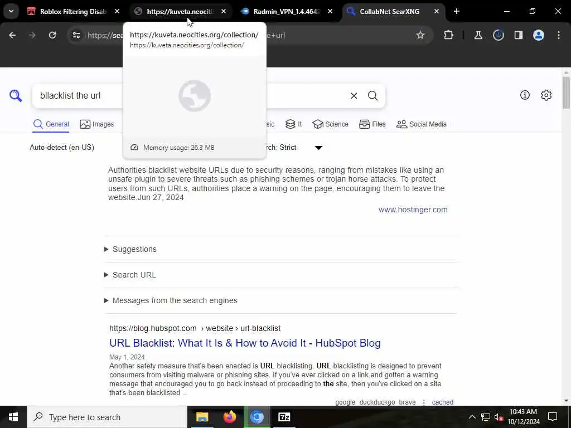Go forward with the forward arrow
571x428 pixels.
[32, 35]
